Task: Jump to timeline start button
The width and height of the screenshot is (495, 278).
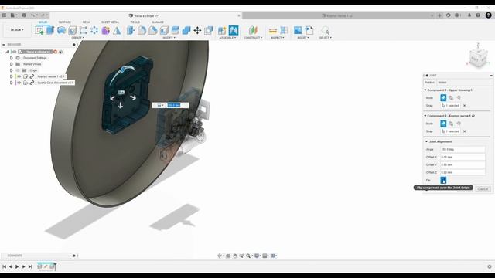Action: [x=5, y=266]
